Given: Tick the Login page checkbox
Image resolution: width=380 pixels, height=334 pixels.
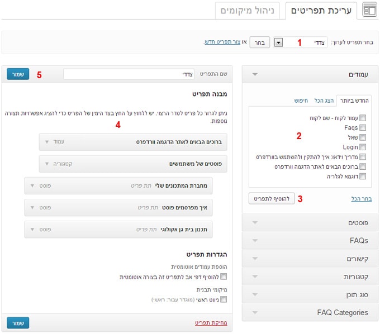Looking at the screenshot, I should coord(363,147).
